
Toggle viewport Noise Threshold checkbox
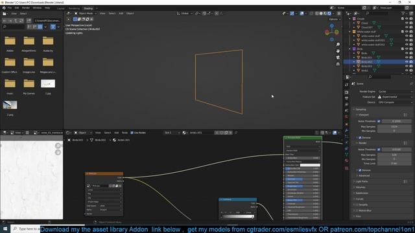click(379, 121)
